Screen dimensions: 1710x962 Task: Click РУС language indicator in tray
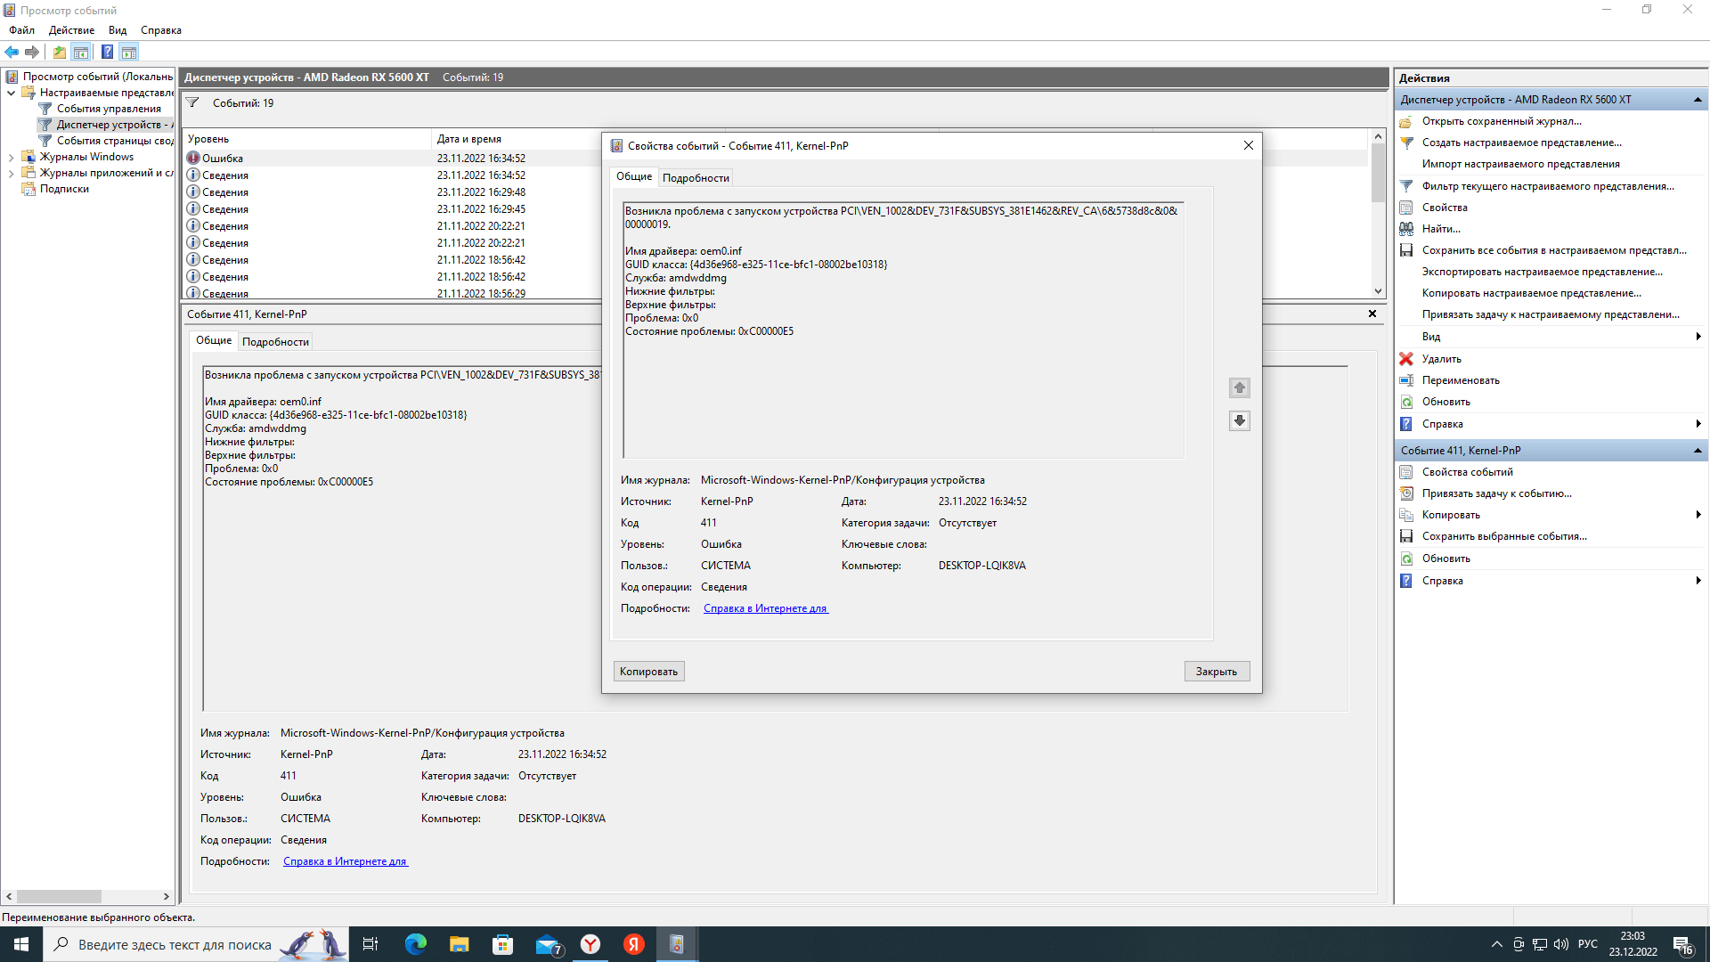pyautogui.click(x=1588, y=944)
